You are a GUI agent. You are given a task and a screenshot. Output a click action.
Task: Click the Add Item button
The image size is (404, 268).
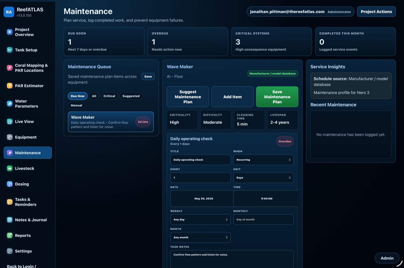click(x=233, y=97)
